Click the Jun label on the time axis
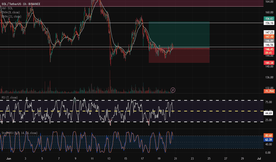Viewport: 276px width, 162px height. pos(9,158)
